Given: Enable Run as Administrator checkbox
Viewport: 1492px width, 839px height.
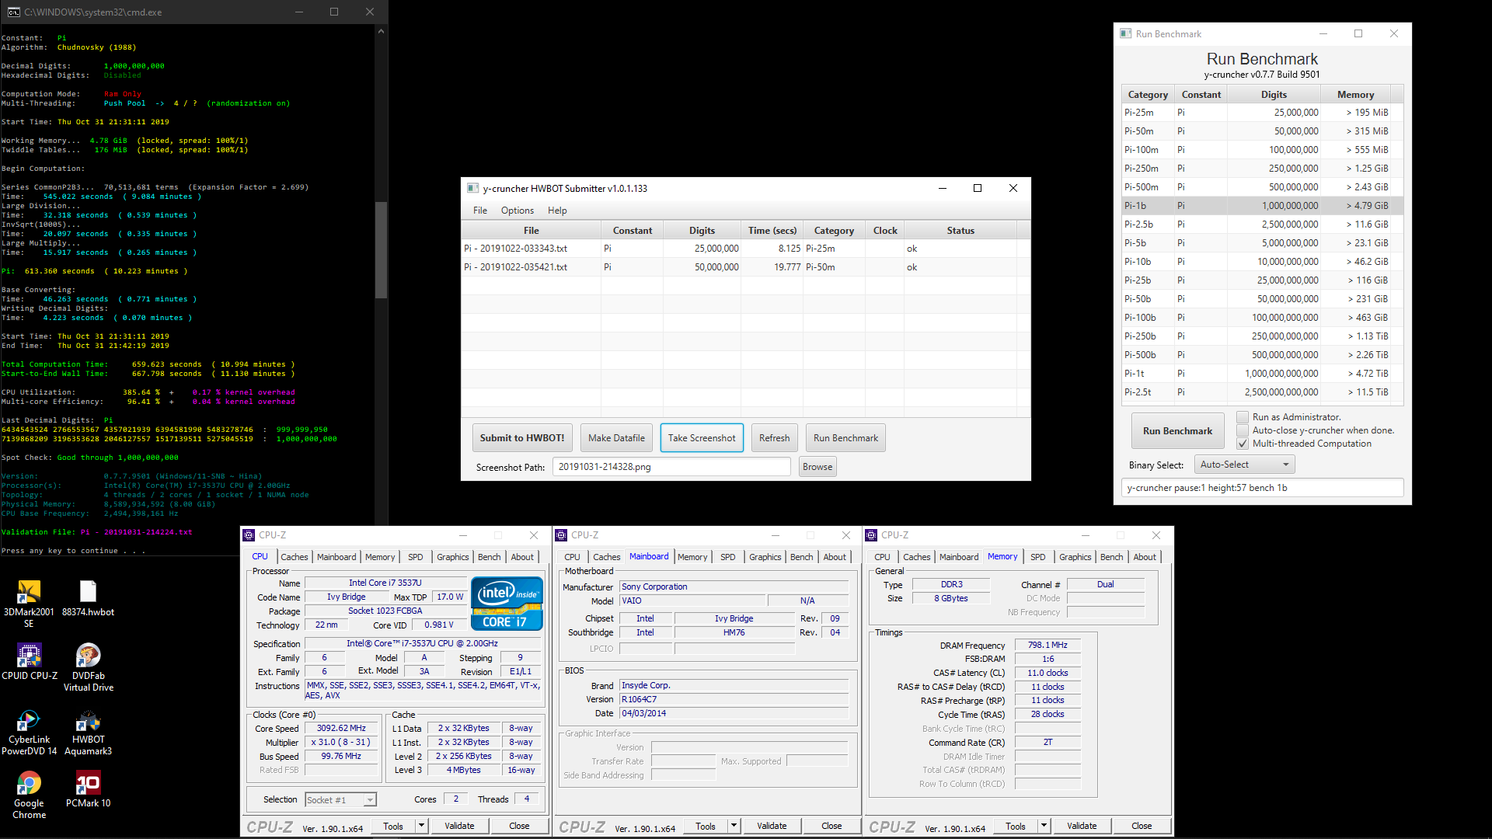Looking at the screenshot, I should [1243, 417].
